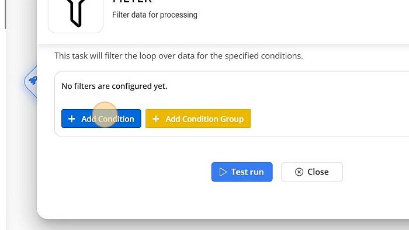Screen dimensions: 409x230
Task: Click the dark vertical scrollbar at the left edge
Action: click(5, 15)
